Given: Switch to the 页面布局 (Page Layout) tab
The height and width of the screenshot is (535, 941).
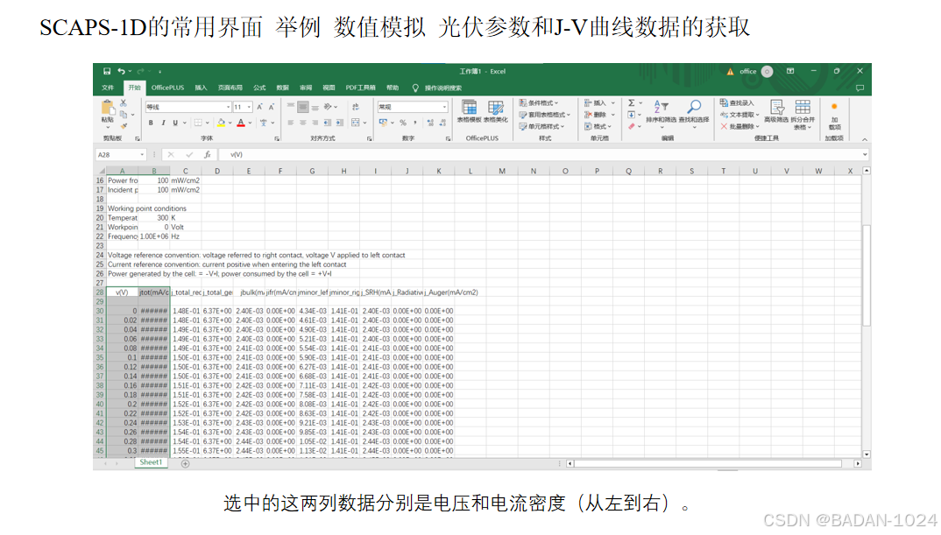Looking at the screenshot, I should tap(230, 88).
